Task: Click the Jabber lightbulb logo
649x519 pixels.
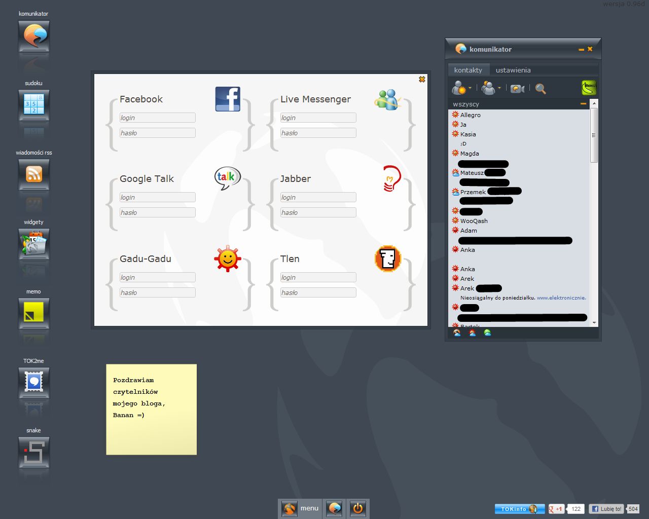Action: [391, 178]
